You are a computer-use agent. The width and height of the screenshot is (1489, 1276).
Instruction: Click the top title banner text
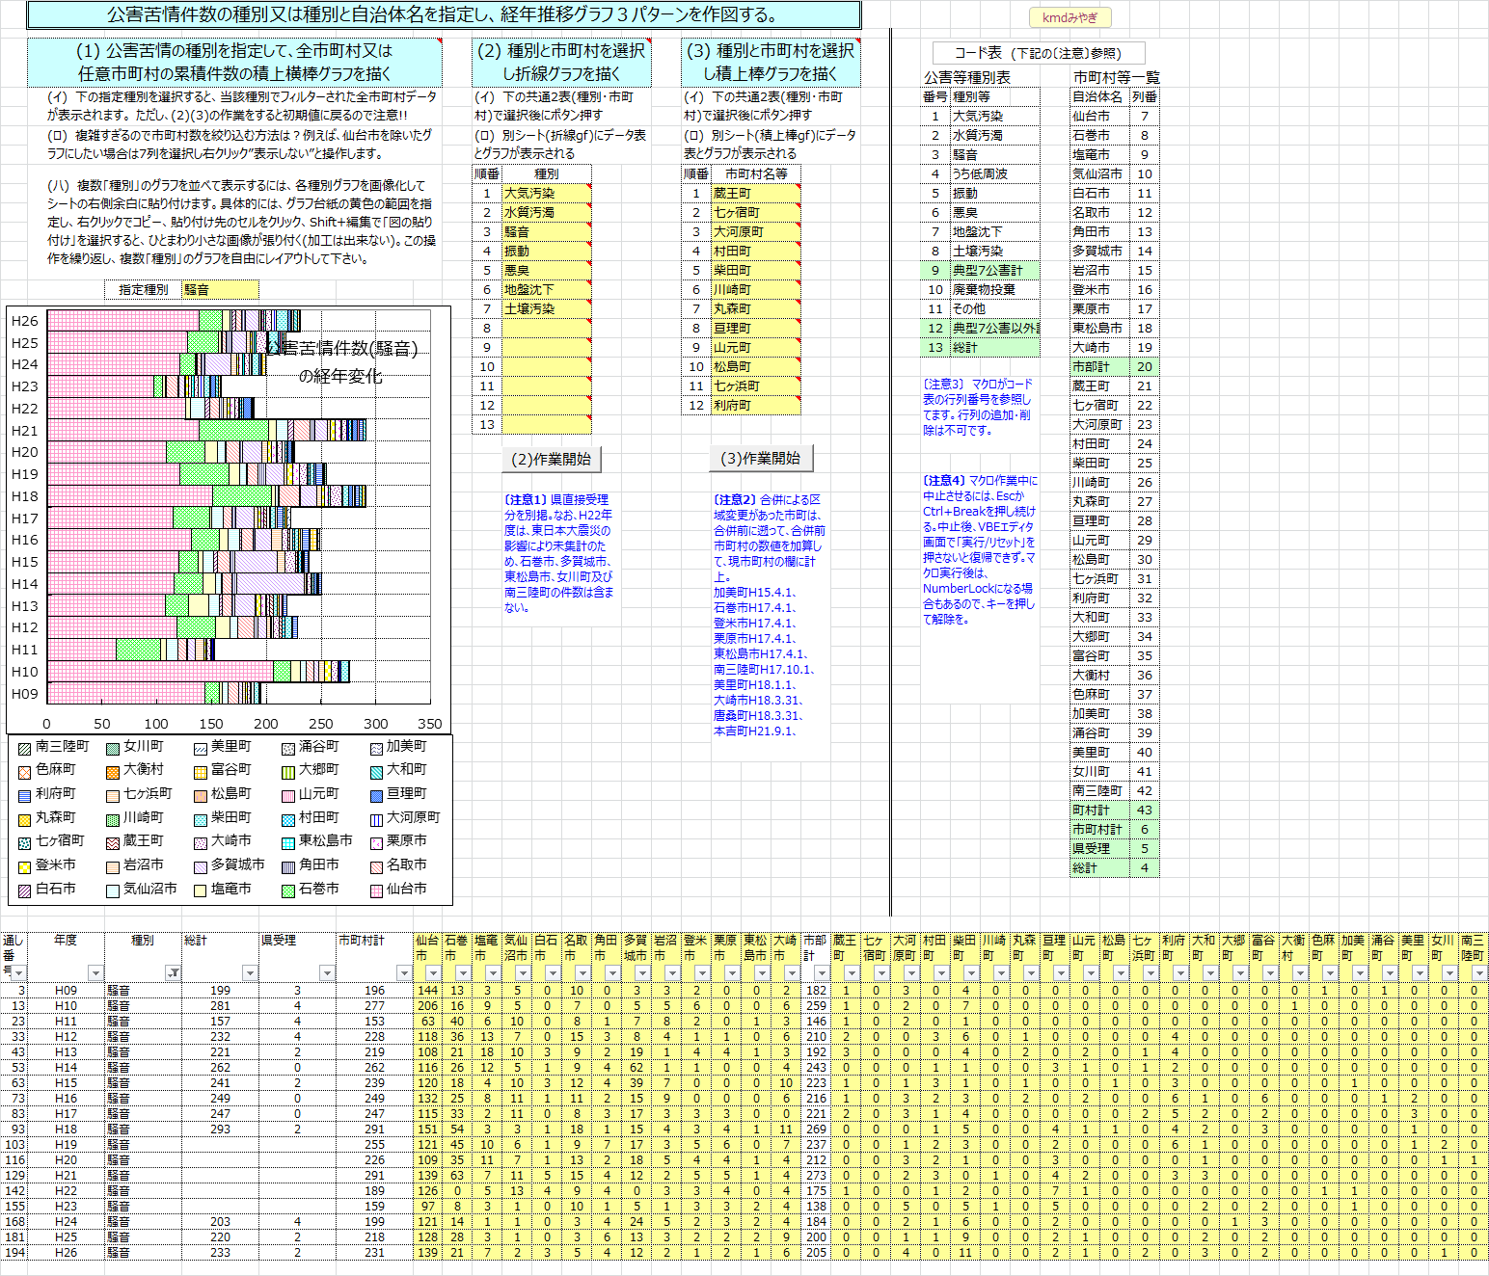(444, 14)
